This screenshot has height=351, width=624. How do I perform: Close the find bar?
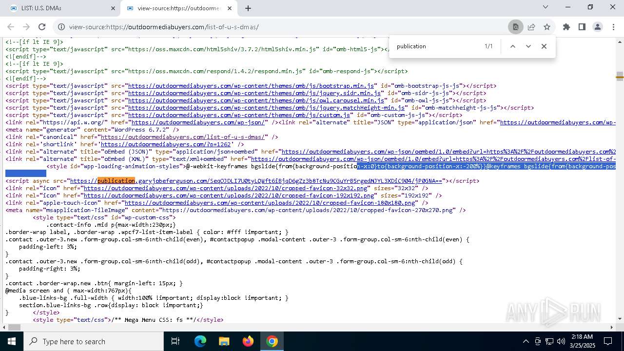(544, 46)
